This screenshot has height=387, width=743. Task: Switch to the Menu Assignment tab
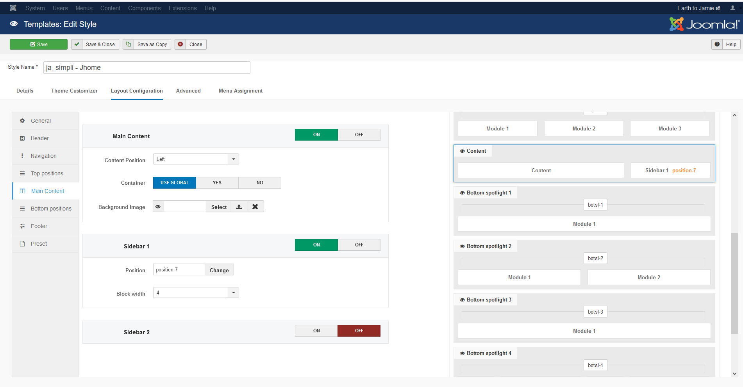[241, 91]
